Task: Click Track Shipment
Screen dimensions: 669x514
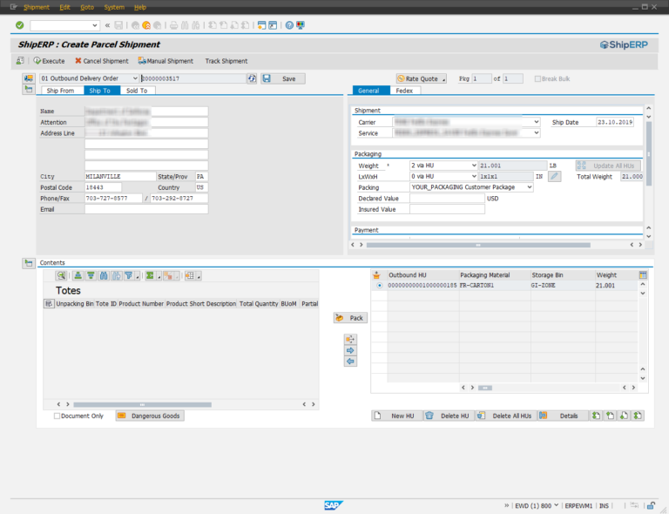Action: tap(226, 61)
